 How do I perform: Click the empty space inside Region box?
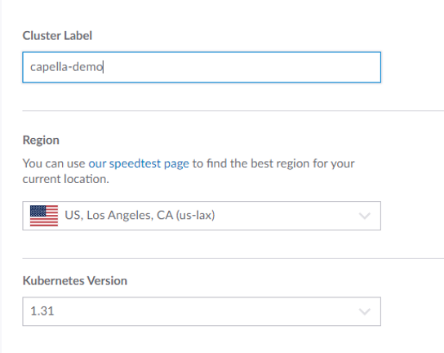tap(286, 216)
